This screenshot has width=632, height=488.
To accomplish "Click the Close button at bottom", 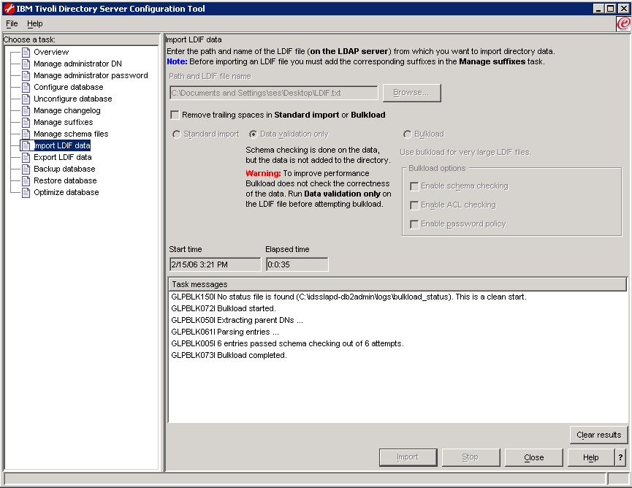I will [533, 457].
